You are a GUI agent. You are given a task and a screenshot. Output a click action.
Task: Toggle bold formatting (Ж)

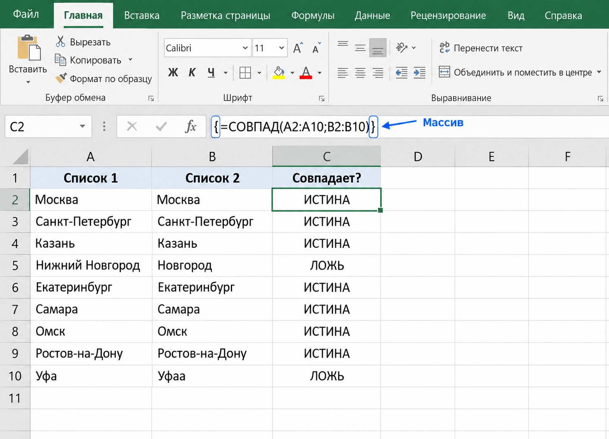click(173, 73)
